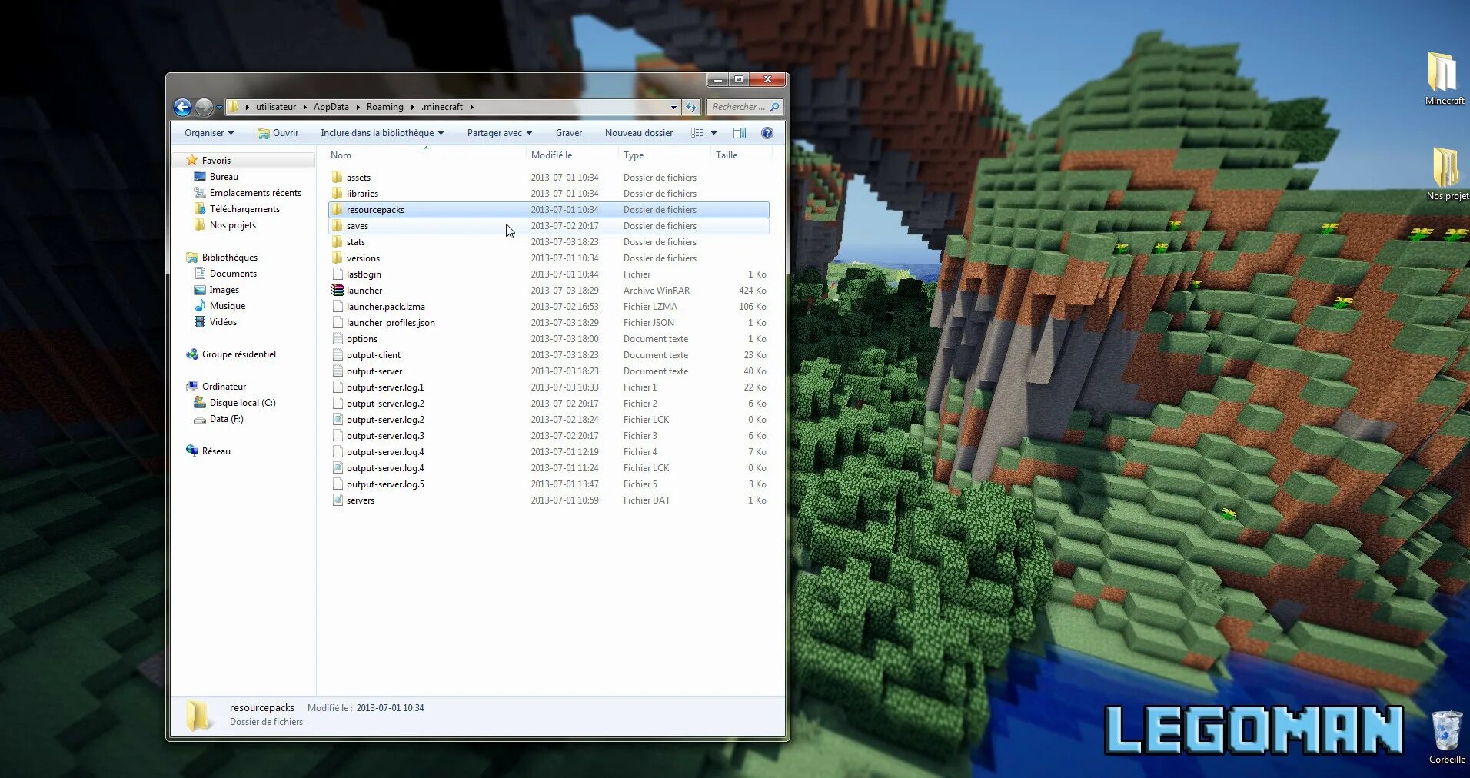Select Bibliothèques in the navigation pane
This screenshot has width=1470, height=778.
click(229, 258)
